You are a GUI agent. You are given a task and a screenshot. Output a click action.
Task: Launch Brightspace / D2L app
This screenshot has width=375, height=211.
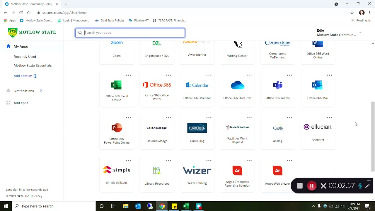click(157, 52)
